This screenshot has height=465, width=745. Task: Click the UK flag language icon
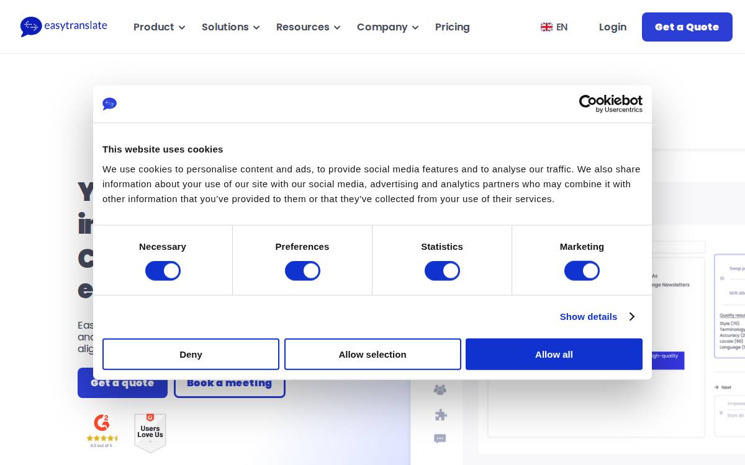(x=546, y=27)
